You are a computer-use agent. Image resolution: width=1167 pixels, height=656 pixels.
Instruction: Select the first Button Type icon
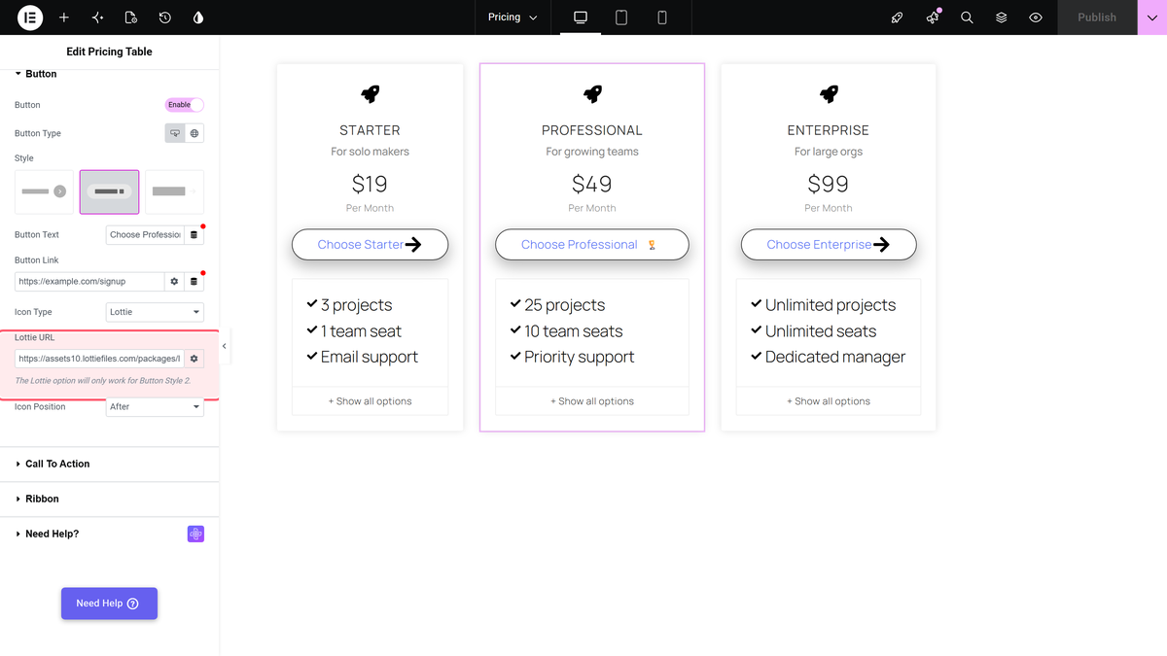click(175, 133)
